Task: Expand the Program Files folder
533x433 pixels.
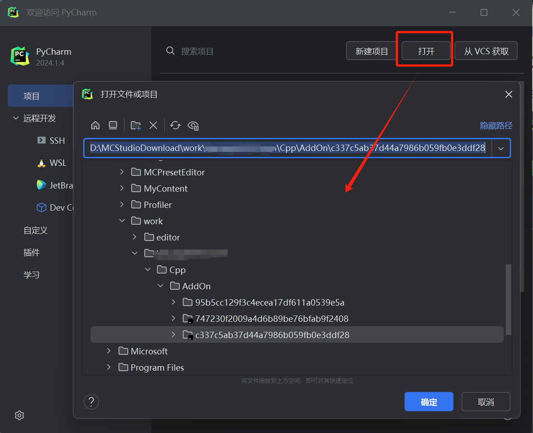Action: tap(109, 367)
